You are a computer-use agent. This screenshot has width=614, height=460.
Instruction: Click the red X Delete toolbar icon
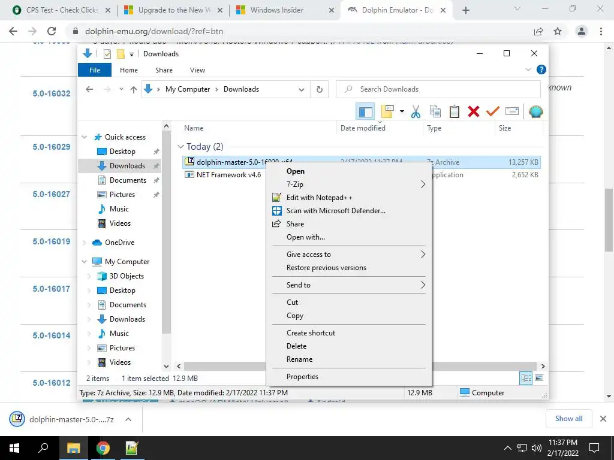coord(474,111)
